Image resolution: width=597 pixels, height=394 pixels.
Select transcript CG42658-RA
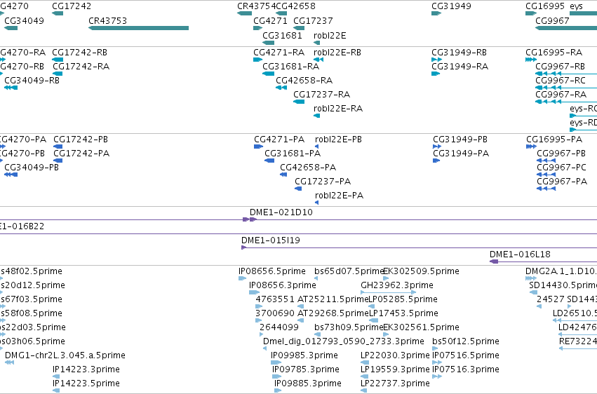[x=304, y=80]
